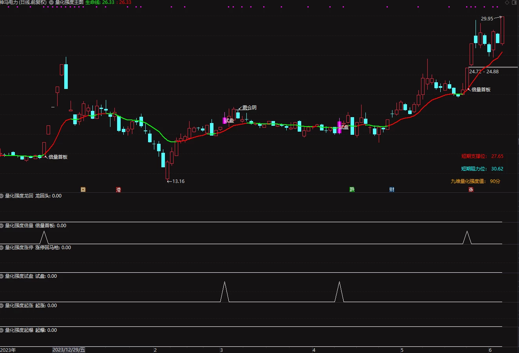Viewport: 519px width, 353px height.
Task: Click the 倍量首板: 0.00 value
Action: coord(51,226)
